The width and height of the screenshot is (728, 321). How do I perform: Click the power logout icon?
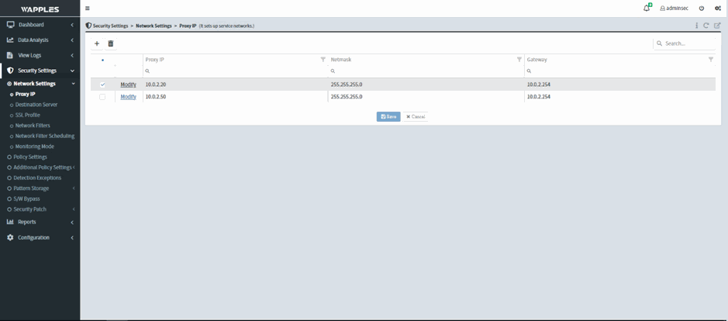click(x=702, y=9)
